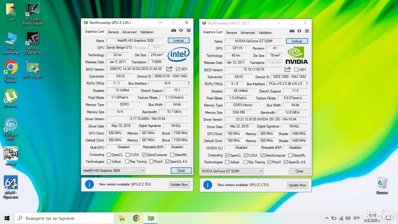Click the refresh icon in NVIDIA GPU-Z window
This screenshot has height=224, width=398.
(299, 31)
